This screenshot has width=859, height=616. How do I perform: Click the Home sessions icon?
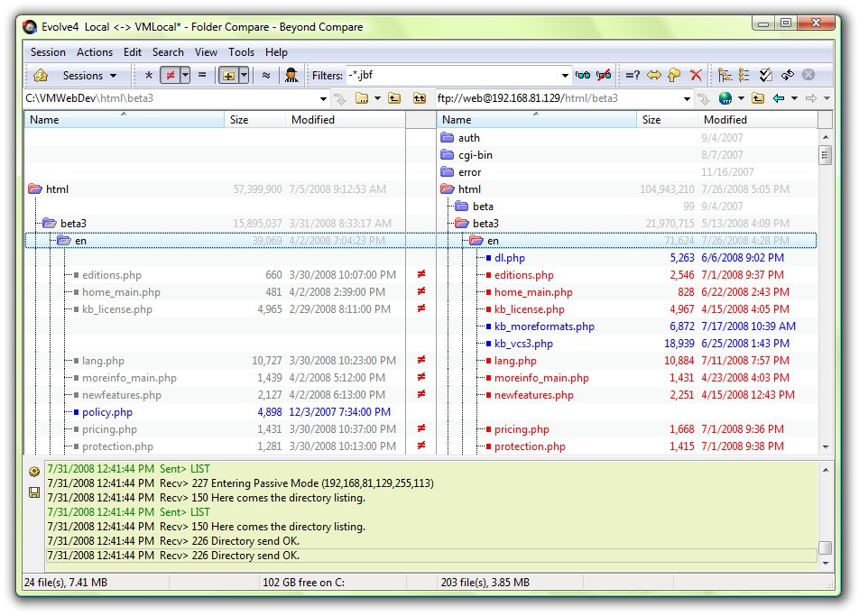(41, 76)
